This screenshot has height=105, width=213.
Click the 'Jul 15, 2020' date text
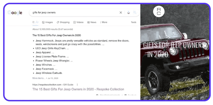53,78
